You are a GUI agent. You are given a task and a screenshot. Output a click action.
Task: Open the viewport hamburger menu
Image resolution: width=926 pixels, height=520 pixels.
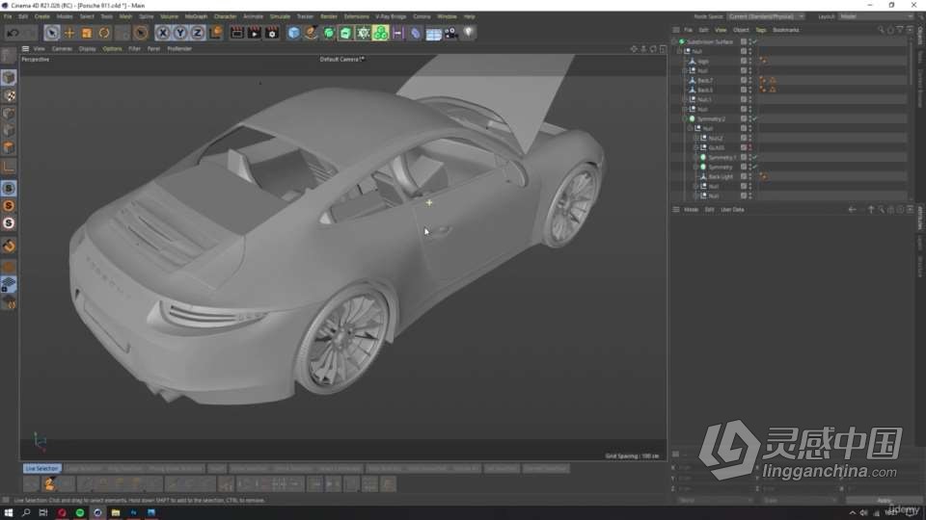coord(25,49)
